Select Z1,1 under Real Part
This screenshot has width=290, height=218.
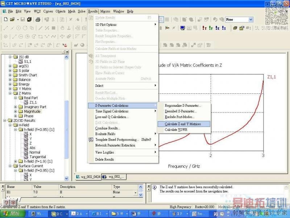click(x=33, y=102)
